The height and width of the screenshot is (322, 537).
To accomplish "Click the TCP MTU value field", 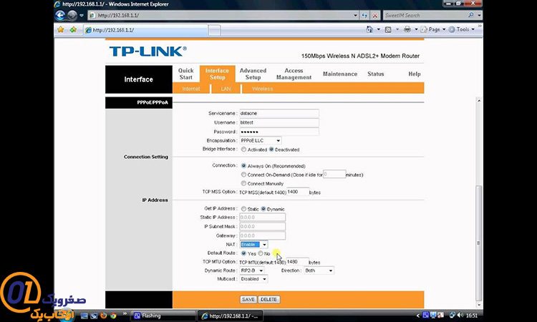I will 297,262.
